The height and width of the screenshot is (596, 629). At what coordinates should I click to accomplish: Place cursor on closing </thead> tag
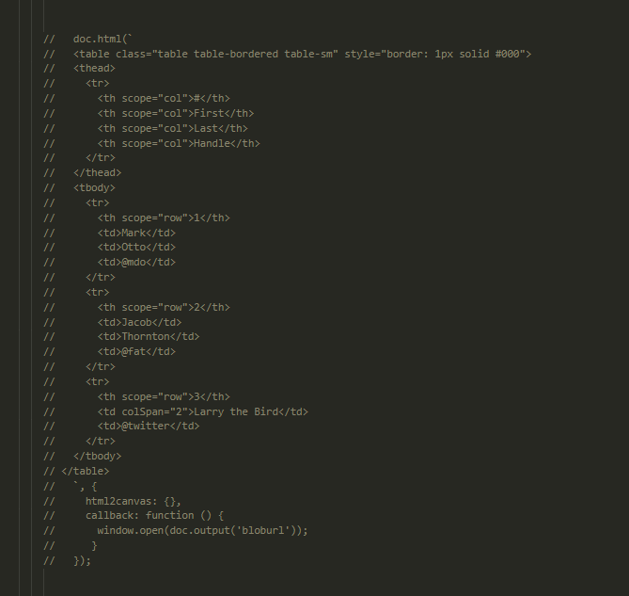coord(97,172)
